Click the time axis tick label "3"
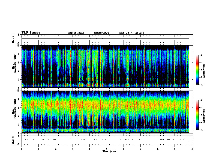 point(73,149)
